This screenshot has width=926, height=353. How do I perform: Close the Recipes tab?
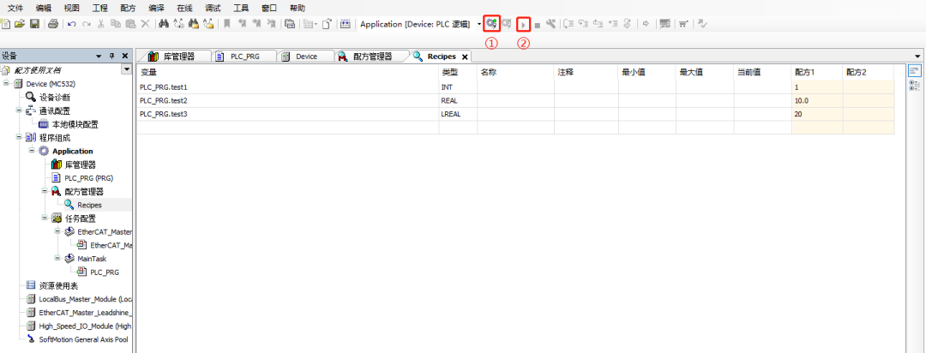pos(465,57)
